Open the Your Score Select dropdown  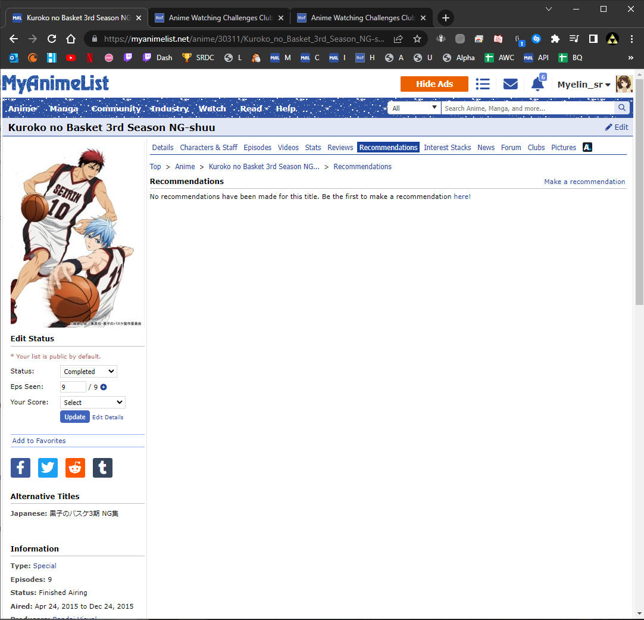92,403
